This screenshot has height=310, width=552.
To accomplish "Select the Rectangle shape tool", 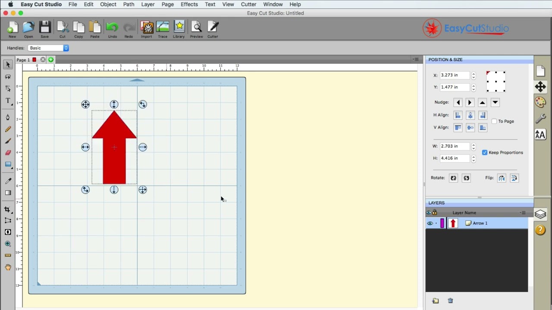I will point(8,164).
